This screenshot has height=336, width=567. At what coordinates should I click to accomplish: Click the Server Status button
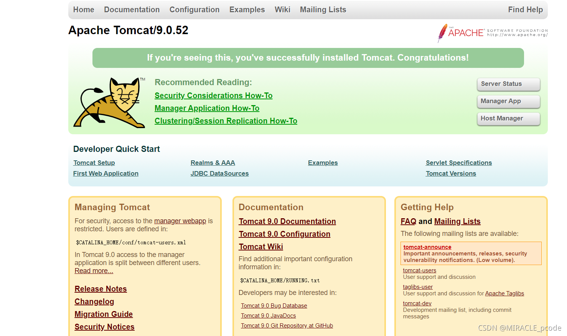click(508, 84)
